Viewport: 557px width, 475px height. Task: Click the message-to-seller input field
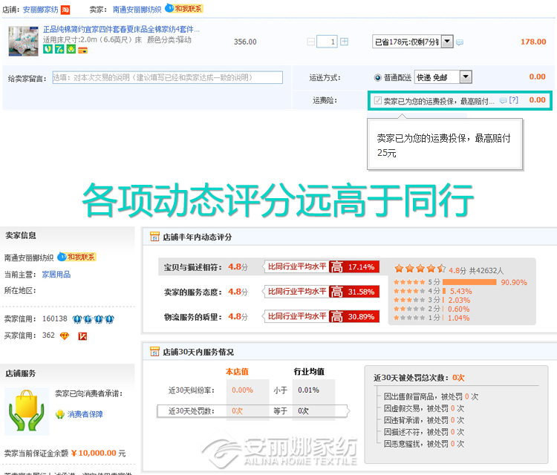[x=168, y=77]
